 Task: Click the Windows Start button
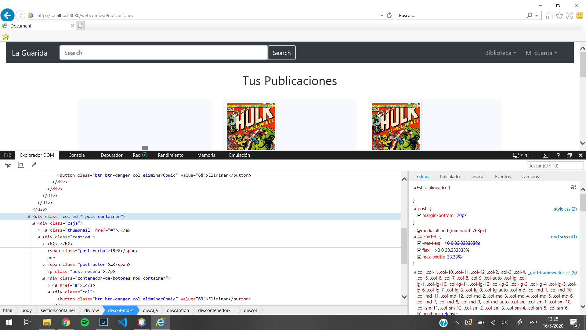point(9,322)
